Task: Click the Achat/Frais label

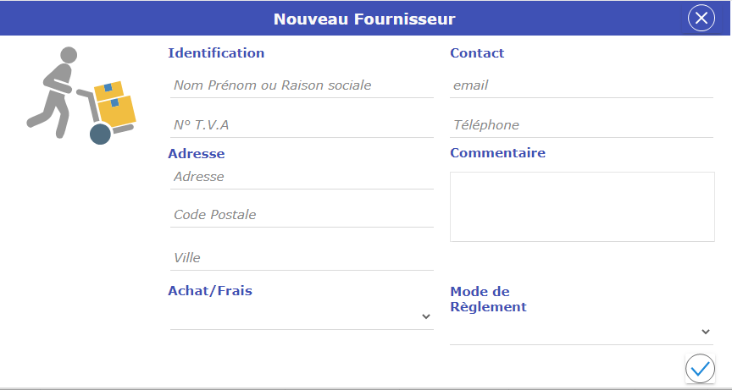Action: pyautogui.click(x=210, y=291)
